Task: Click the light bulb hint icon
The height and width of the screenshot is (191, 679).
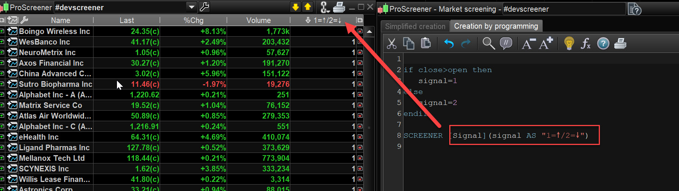Action: point(569,43)
